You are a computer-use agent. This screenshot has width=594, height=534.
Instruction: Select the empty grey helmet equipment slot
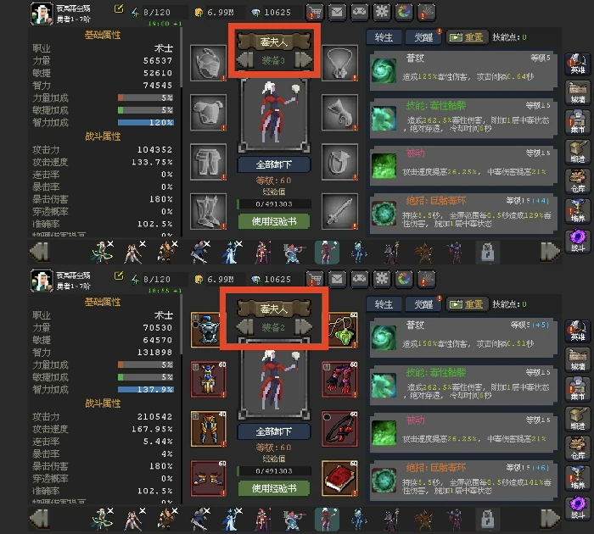click(209, 64)
